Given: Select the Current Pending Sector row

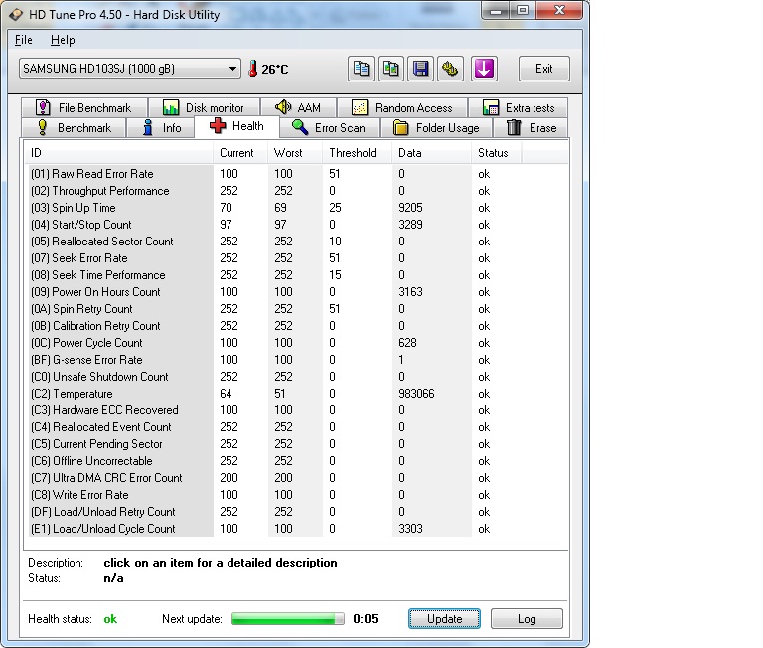Looking at the screenshot, I should pos(274,444).
